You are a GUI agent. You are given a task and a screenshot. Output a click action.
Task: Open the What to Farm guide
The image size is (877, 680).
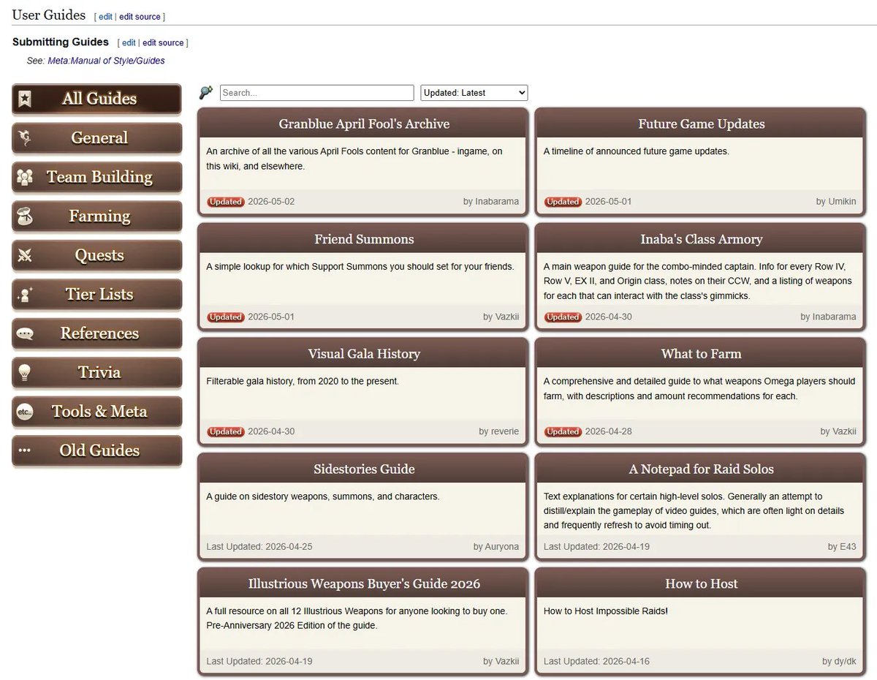click(702, 354)
